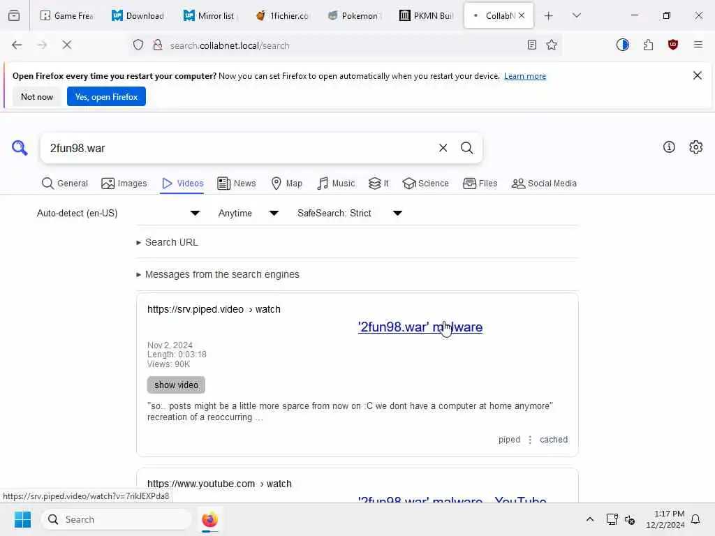
Task: Choose Not now in Firefox prompt
Action: point(37,96)
